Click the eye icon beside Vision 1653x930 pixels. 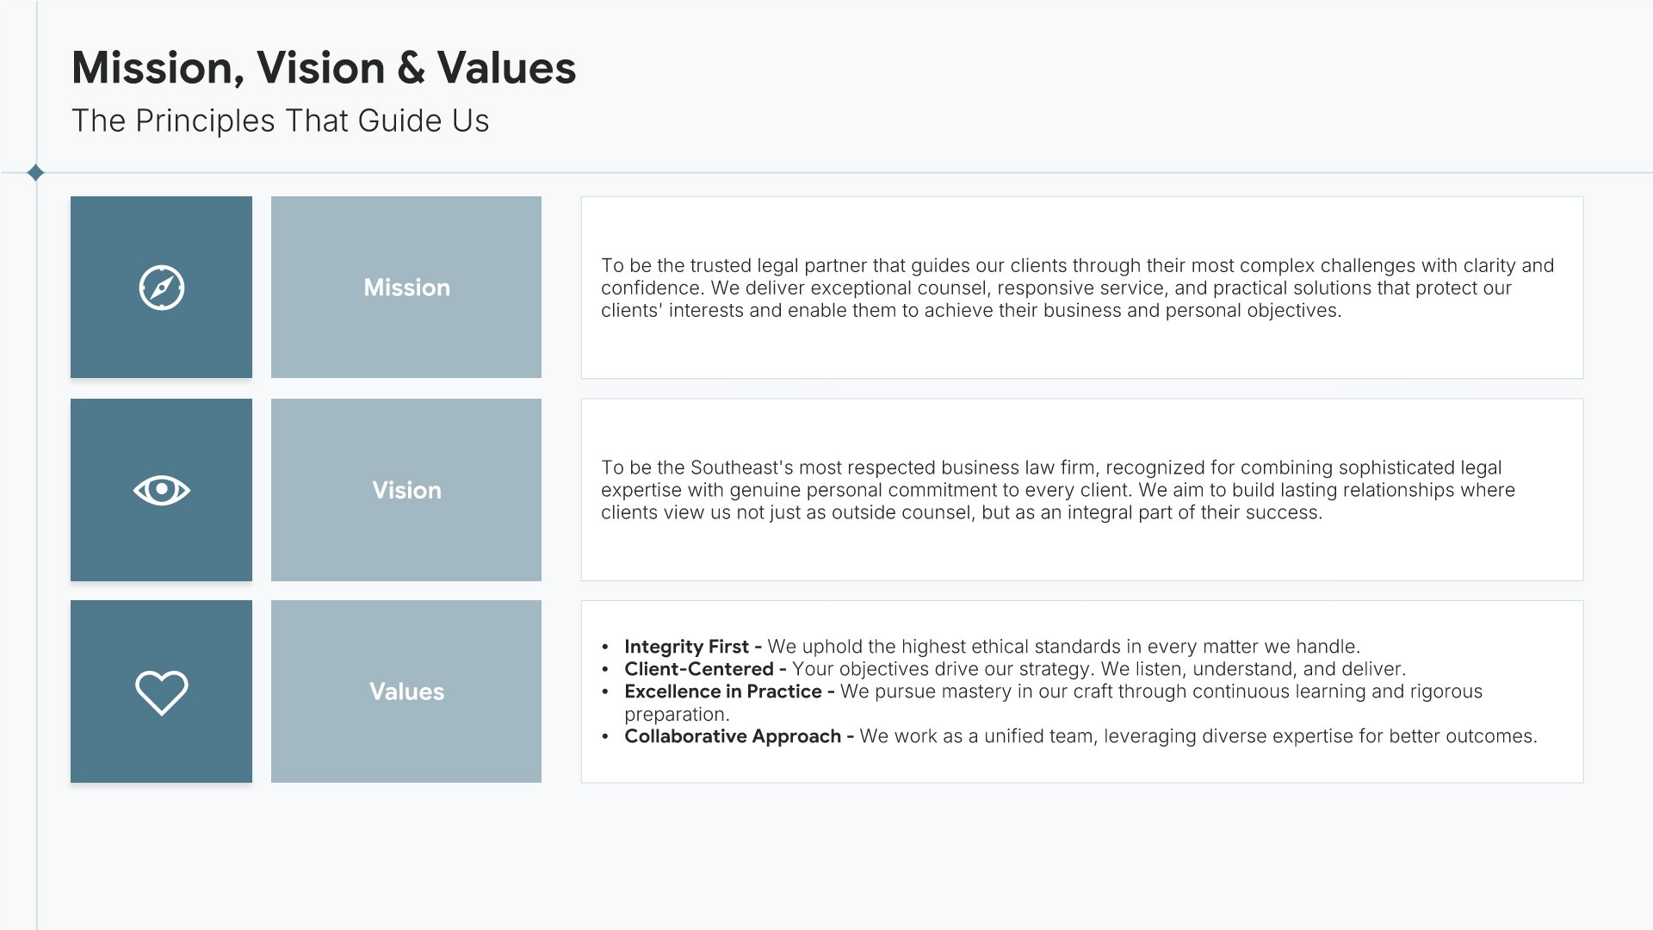click(x=161, y=490)
